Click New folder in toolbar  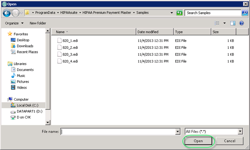[38, 23]
